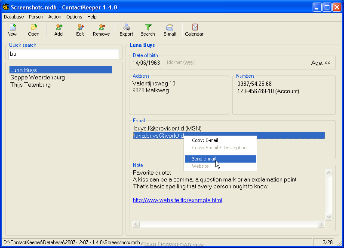
Task: Click the disabled Copy: E-mail + Description entry
Action: coord(220,148)
